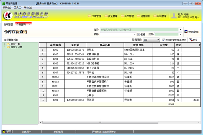Viewport: 203px width, 135px height.
Task: Click the stock quantity 10970 cell
Action: point(163,95)
